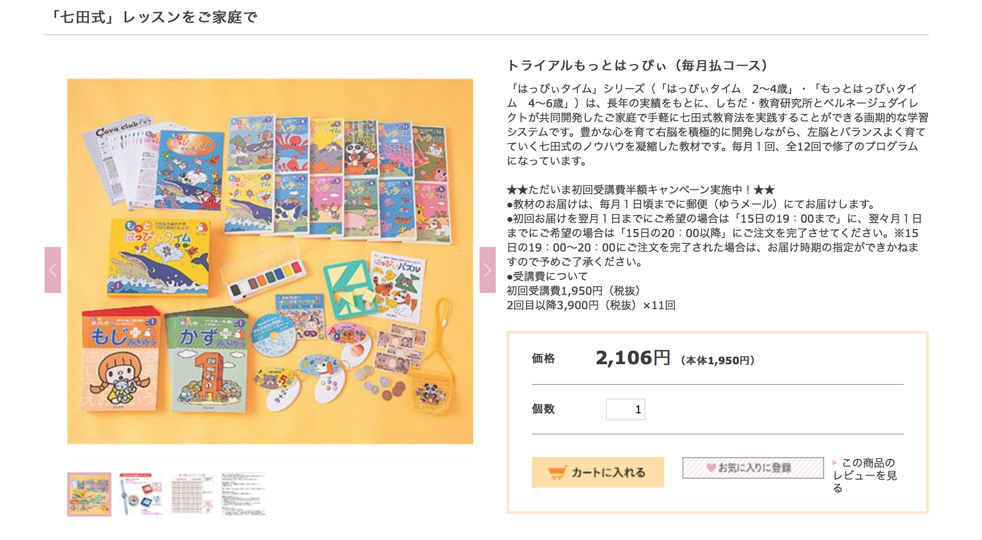Select the third thumbnail with pink table
This screenshot has width=982, height=540.
192,494
